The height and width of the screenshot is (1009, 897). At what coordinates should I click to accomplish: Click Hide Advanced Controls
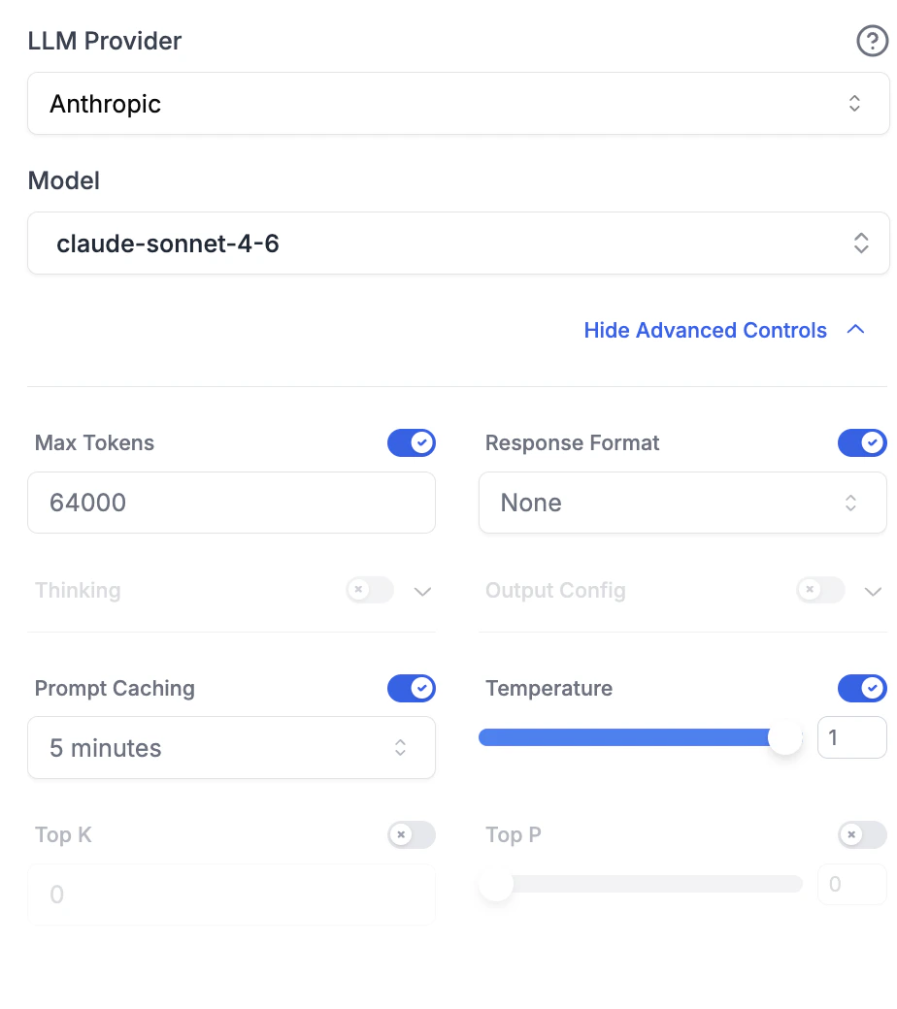click(705, 330)
